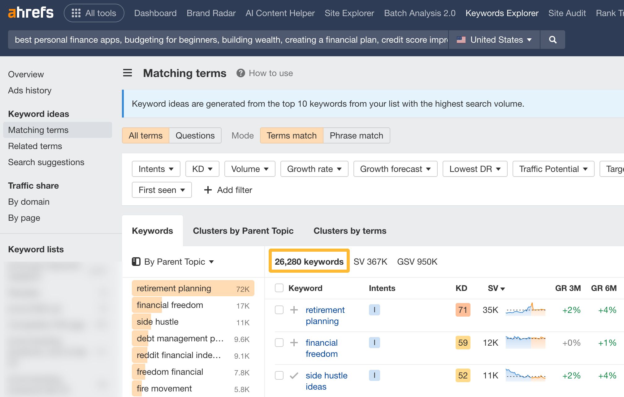Switch to the Questions tab

(x=195, y=135)
